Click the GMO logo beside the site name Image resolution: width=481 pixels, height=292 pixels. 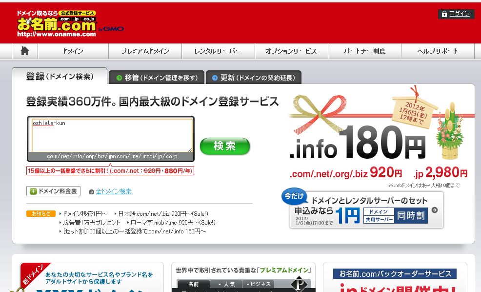(111, 29)
